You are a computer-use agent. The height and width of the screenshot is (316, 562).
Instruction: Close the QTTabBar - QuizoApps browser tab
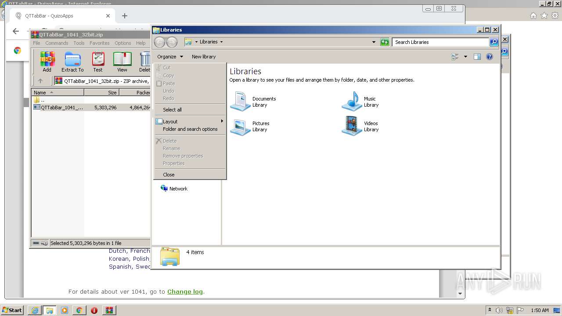pos(108,16)
